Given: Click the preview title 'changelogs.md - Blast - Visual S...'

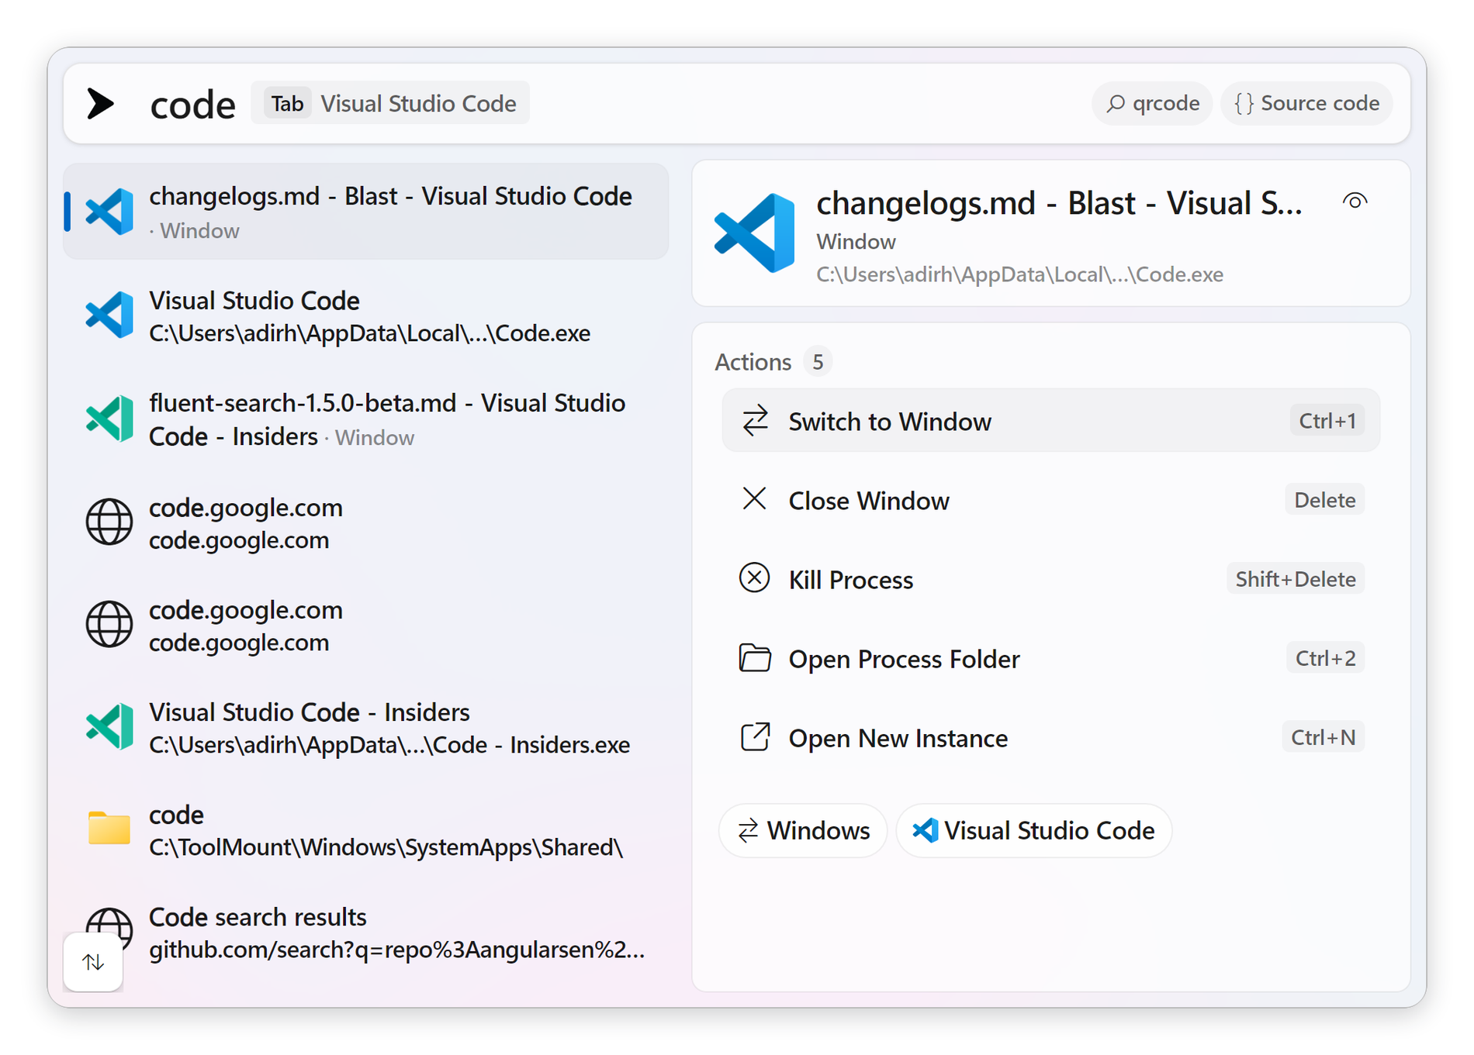Looking at the screenshot, I should [x=1059, y=203].
